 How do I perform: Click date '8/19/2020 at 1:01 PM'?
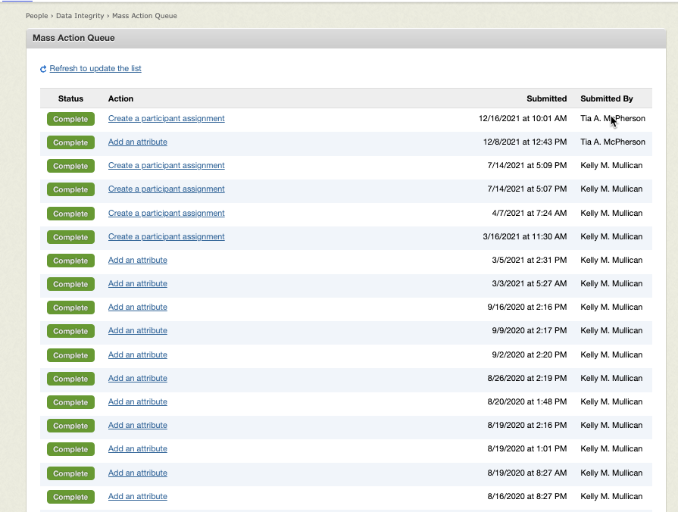point(527,448)
